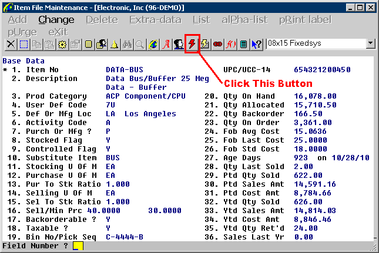Click bin number C-4444-B
Viewport: 379px width, 253px height.
tap(125, 237)
